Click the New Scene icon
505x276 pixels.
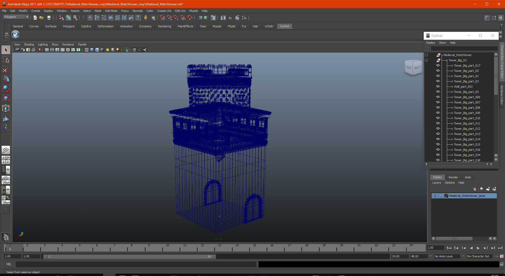(x=35, y=18)
